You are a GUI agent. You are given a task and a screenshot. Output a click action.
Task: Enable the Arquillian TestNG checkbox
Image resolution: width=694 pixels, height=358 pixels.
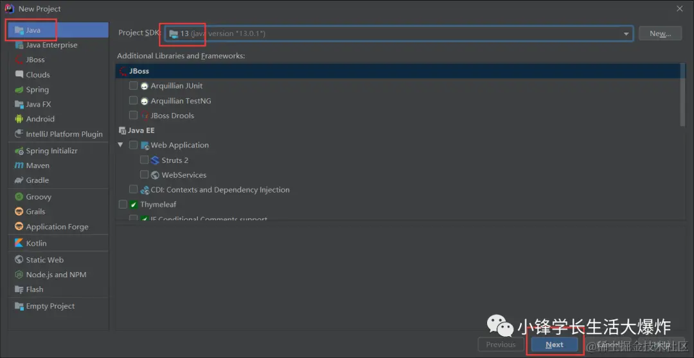(133, 100)
